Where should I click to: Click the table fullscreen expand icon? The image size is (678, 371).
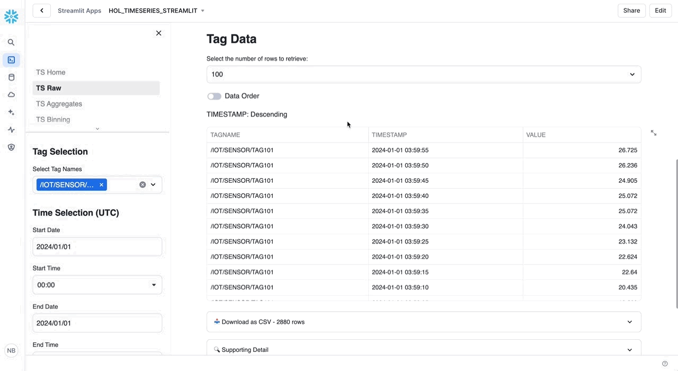click(x=654, y=133)
